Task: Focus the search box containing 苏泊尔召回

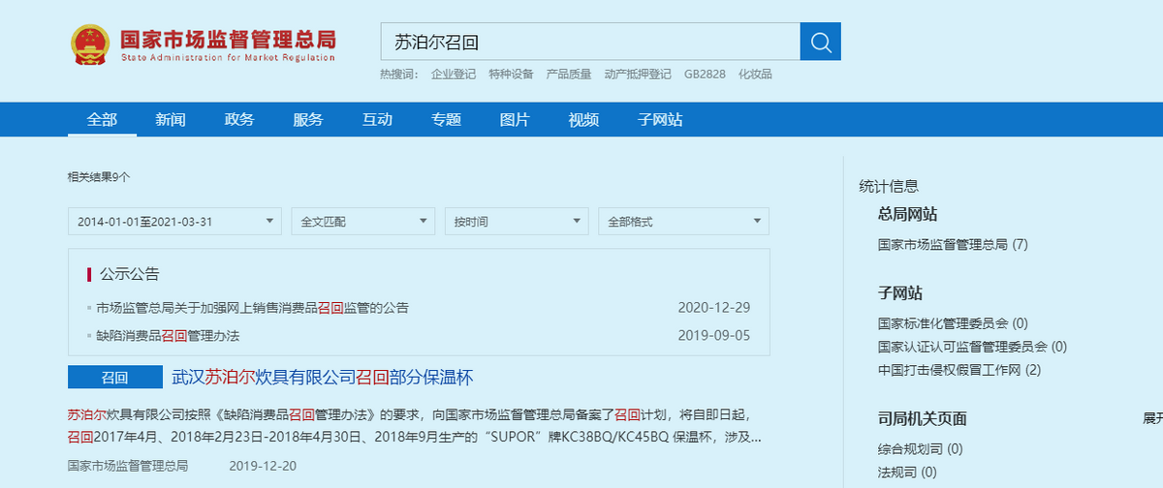Action: pyautogui.click(x=590, y=42)
